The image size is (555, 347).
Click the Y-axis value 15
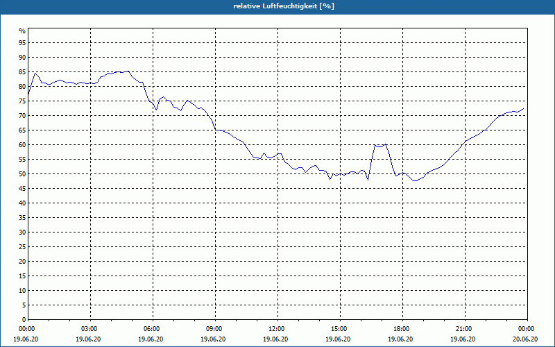[x=22, y=276]
